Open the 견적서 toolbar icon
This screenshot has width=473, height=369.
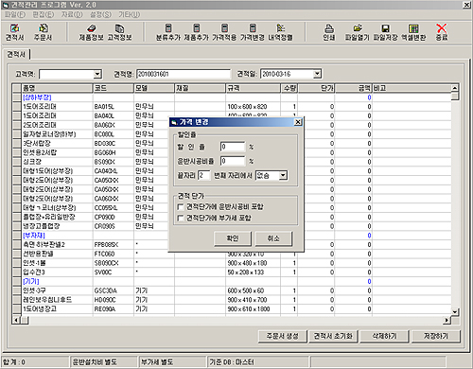(14, 32)
